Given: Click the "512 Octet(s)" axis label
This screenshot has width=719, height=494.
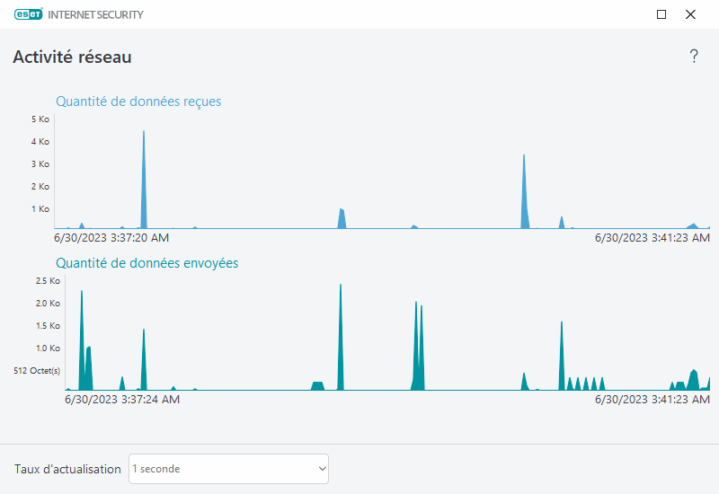Looking at the screenshot, I should pos(37,371).
